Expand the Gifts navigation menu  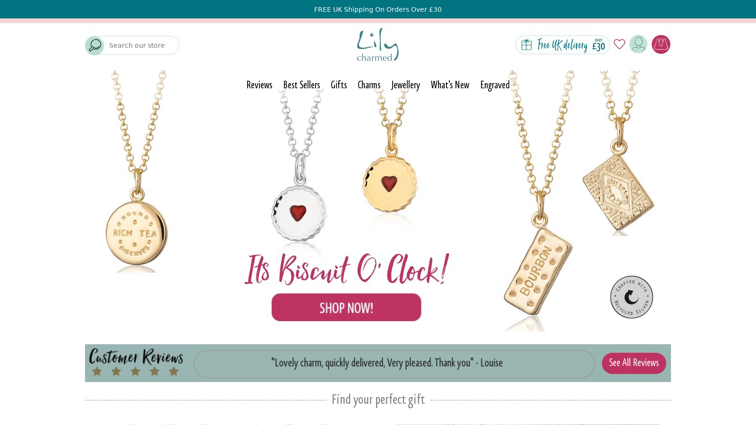[339, 85]
